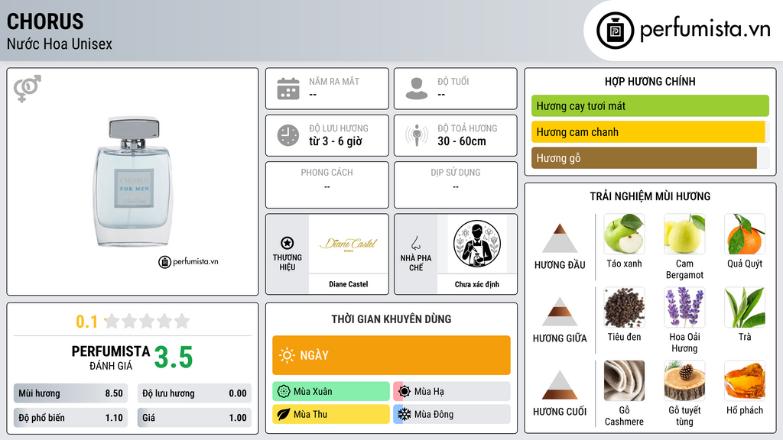Click the Chorus perfume bottle image
Image resolution: width=783 pixels, height=440 pixels.
coord(133,182)
